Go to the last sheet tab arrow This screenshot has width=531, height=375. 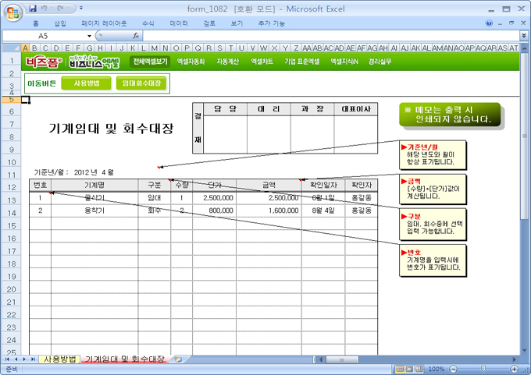(33, 359)
